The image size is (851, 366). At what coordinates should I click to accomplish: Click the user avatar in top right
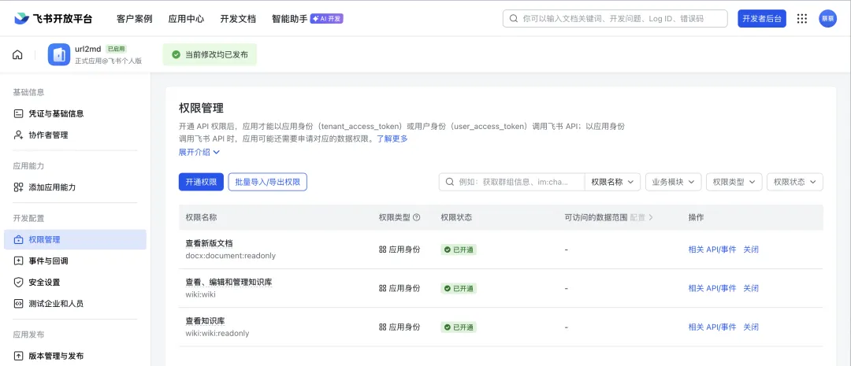click(827, 19)
